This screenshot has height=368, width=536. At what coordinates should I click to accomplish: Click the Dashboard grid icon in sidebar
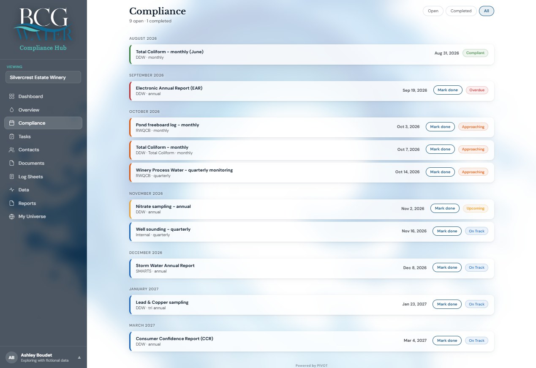click(12, 96)
